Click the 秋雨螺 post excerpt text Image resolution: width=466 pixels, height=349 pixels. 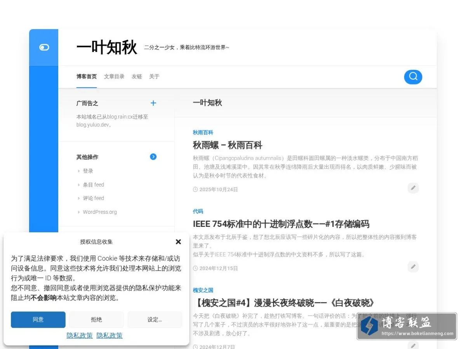306,167
